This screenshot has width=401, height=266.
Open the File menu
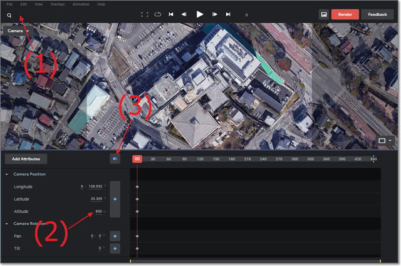9,4
